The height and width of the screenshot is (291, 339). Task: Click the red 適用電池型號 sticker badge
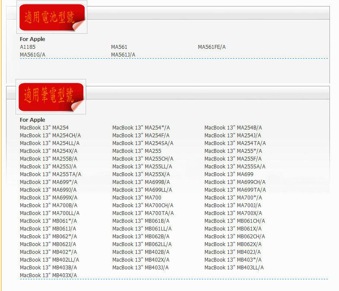tap(52, 17)
